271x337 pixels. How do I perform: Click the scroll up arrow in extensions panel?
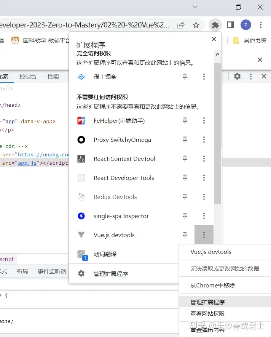(218, 55)
